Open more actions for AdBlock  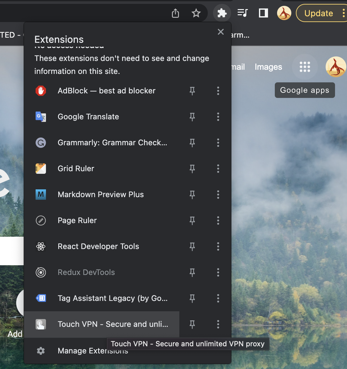(218, 91)
